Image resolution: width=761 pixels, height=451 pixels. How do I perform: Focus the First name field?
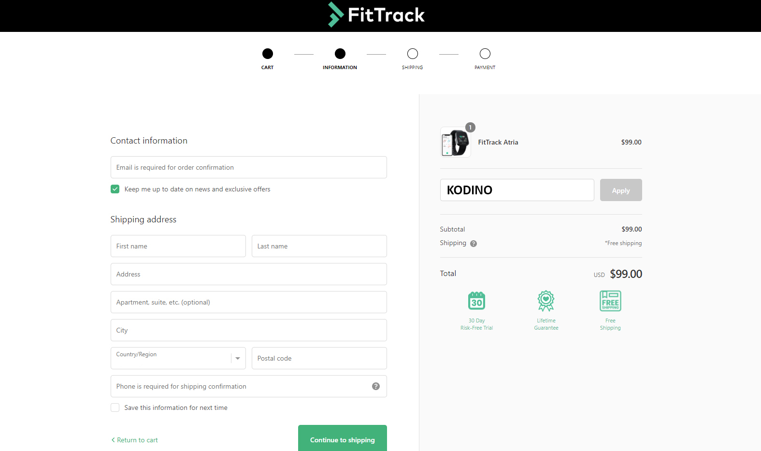coord(178,246)
